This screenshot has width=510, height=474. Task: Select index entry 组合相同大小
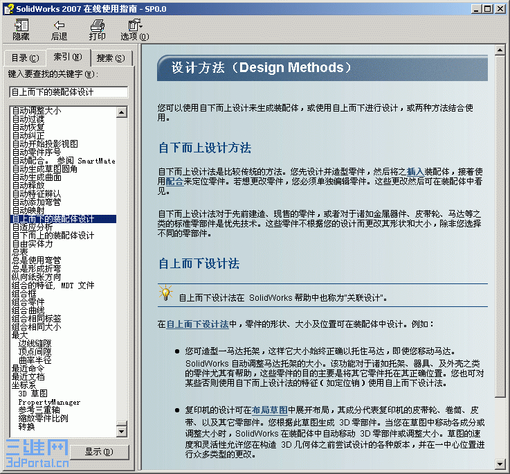tap(37, 327)
